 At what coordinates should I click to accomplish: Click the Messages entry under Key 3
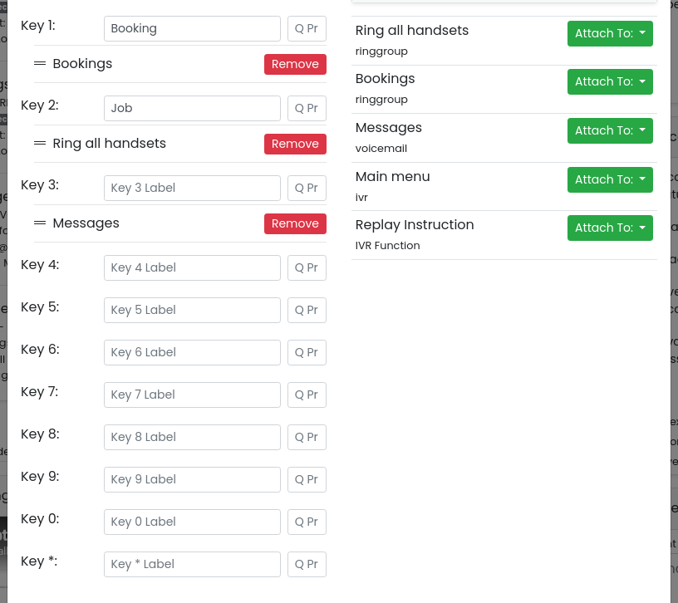coord(86,223)
